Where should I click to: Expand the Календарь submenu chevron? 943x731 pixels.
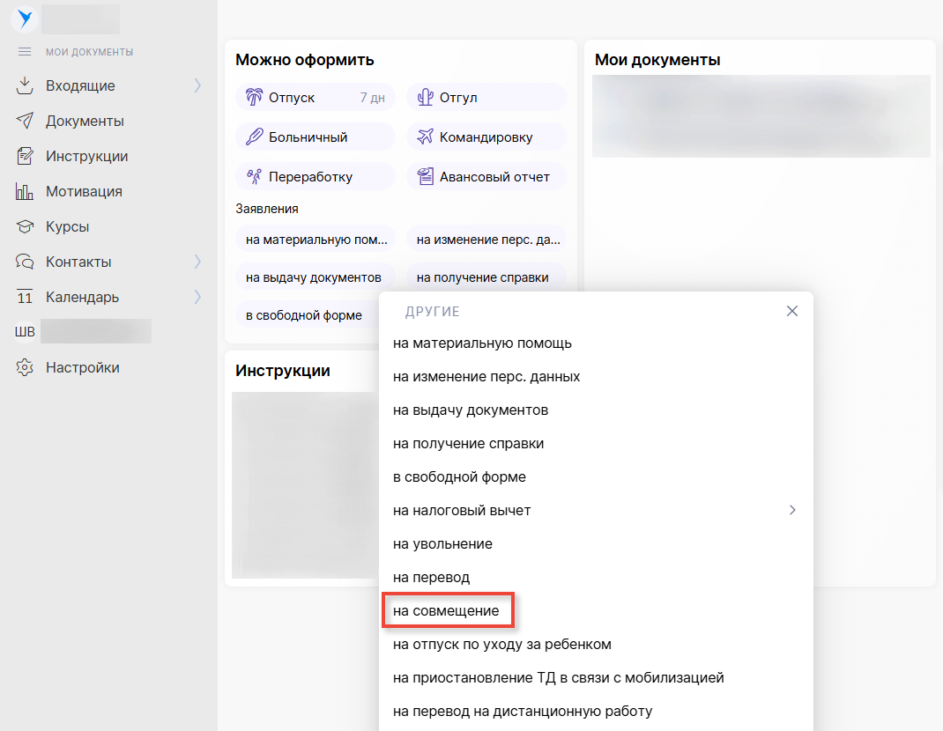(197, 297)
